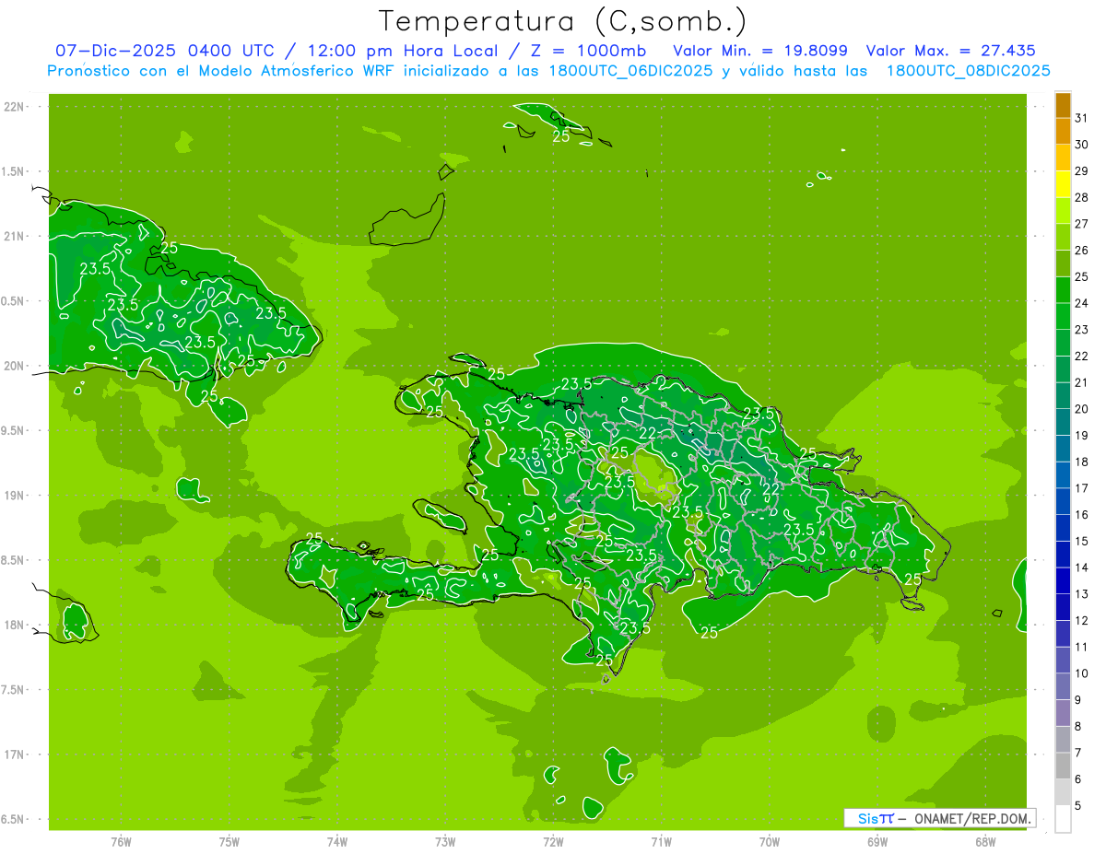Click the color scale label "29"
The image size is (1106, 854).
(x=1082, y=170)
